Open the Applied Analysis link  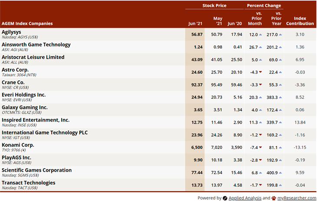244,198
